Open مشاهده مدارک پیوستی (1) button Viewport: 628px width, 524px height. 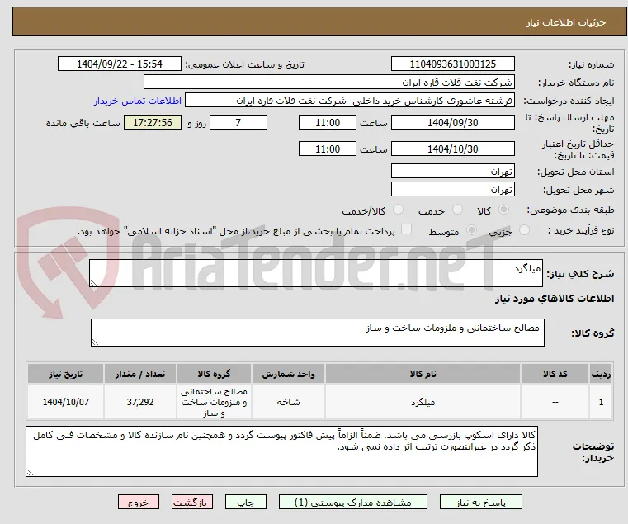[353, 502]
